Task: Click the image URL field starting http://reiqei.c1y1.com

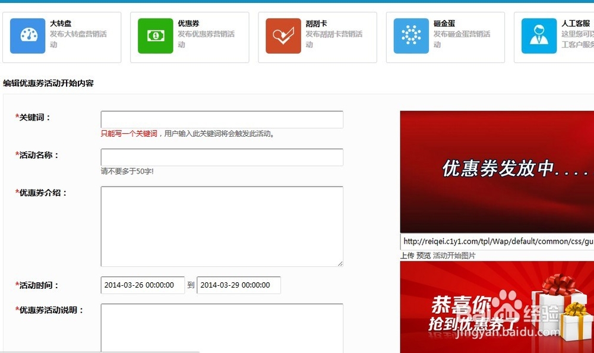Action: pyautogui.click(x=497, y=241)
